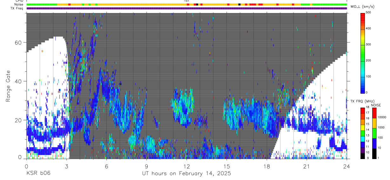Click the cyan segment of TX FRQ legend

(x=362, y=139)
